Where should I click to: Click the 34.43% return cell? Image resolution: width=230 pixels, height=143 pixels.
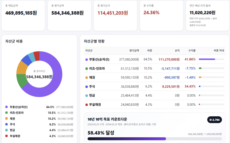pyautogui.click(x=190, y=87)
